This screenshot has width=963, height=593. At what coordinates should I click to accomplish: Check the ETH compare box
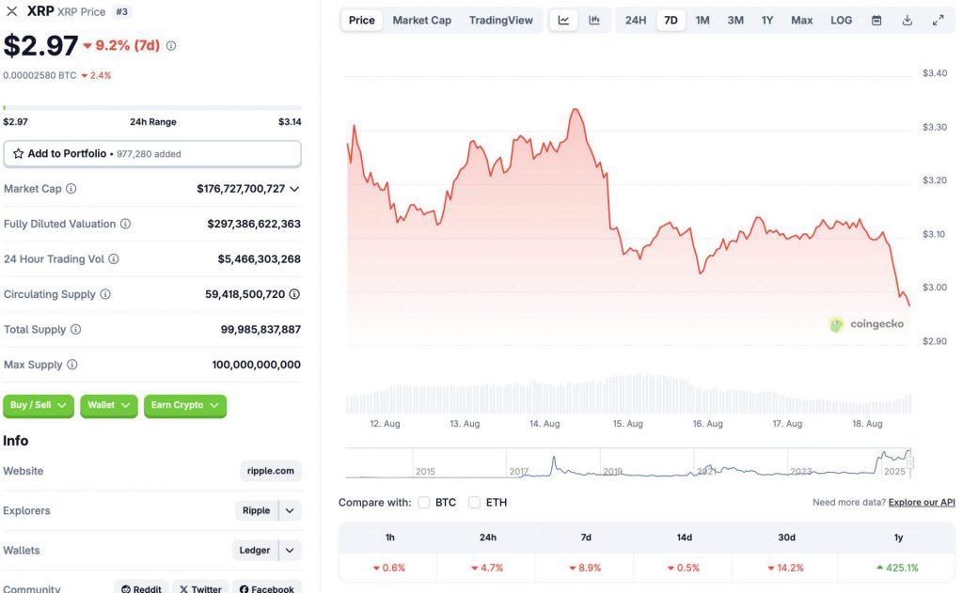474,503
